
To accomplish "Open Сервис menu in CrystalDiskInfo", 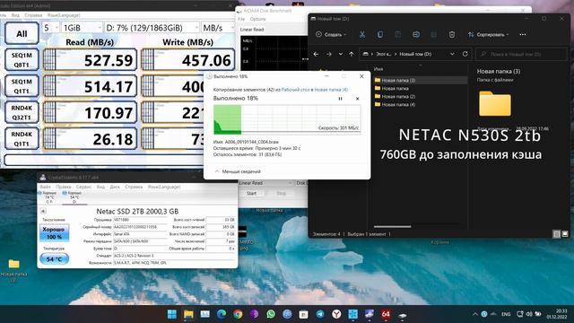I will (x=83, y=187).
